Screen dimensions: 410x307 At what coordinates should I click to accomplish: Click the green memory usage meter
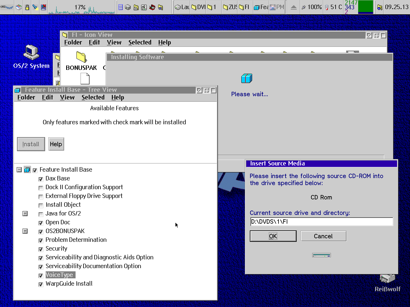[x=366, y=7]
